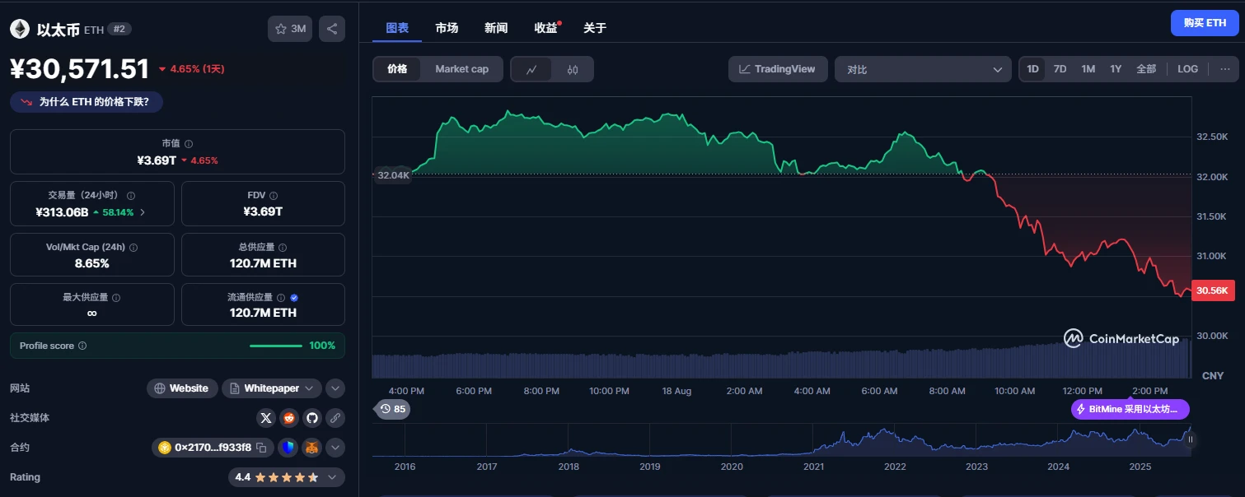Open the 市场 tab

coord(447,27)
